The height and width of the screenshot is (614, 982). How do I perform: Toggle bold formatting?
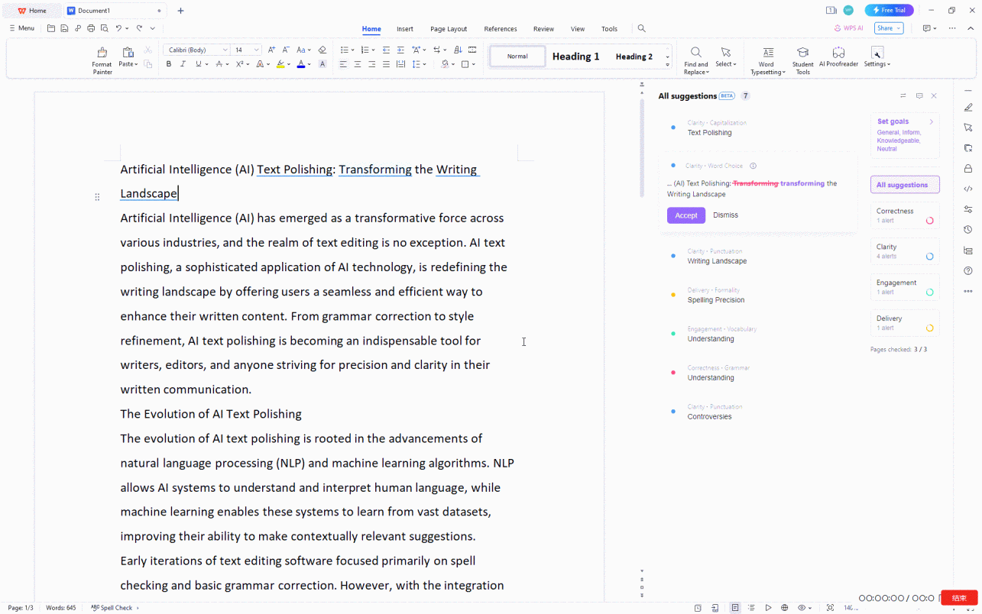click(x=169, y=64)
